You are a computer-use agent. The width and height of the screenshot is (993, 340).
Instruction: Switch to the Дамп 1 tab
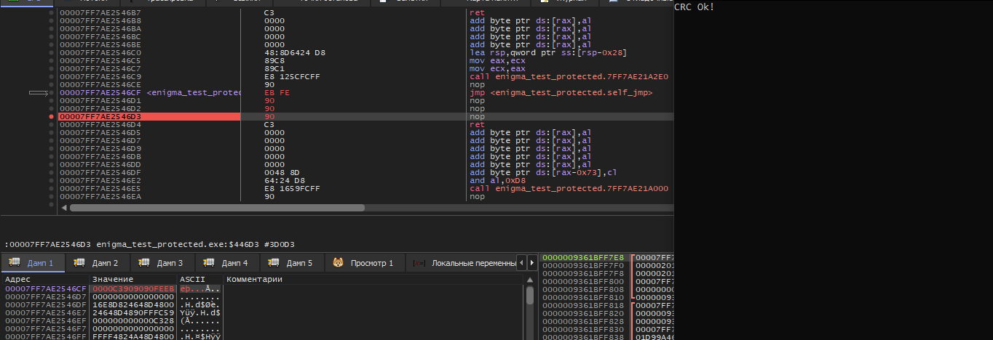pyautogui.click(x=33, y=262)
